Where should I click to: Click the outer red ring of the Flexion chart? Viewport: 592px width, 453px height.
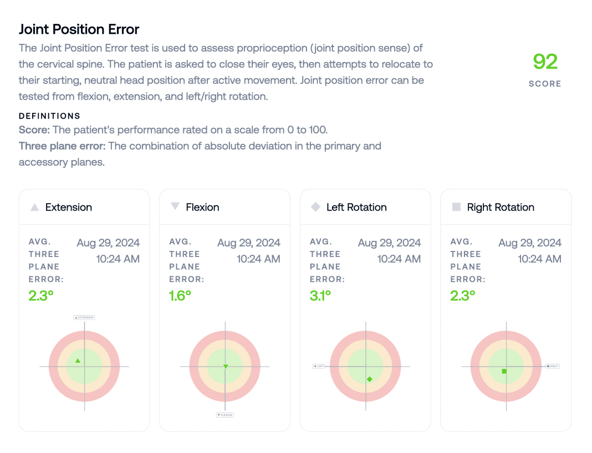pos(194,366)
